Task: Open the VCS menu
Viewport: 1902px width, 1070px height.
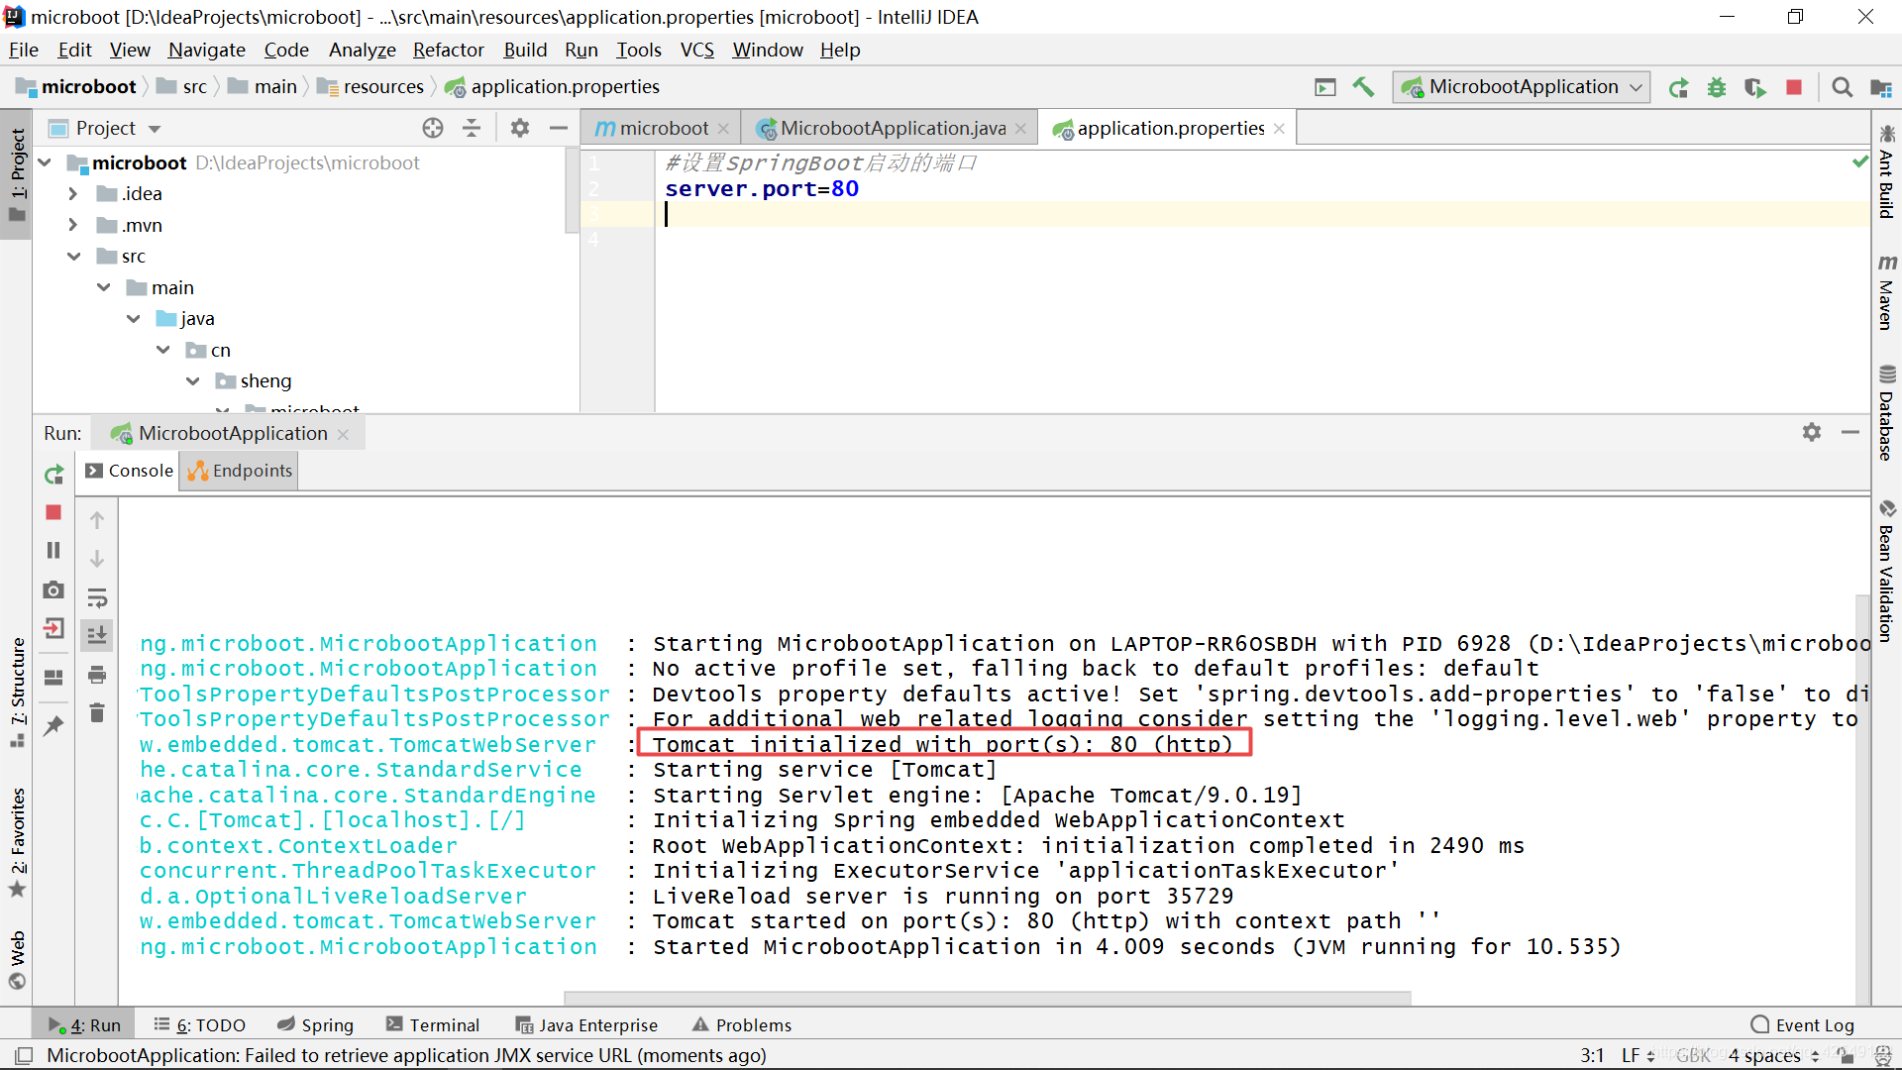Action: (x=696, y=51)
